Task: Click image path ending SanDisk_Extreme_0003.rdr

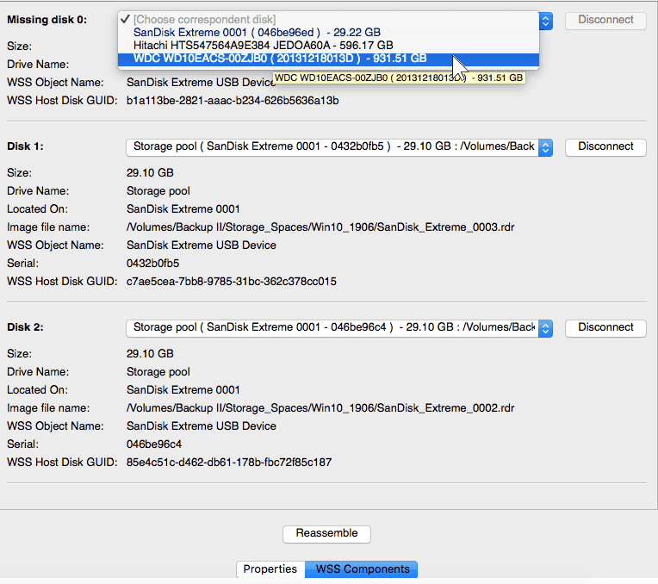Action: pos(320,227)
